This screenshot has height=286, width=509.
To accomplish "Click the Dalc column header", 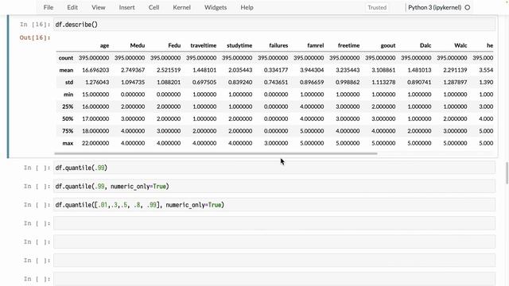I will click(425, 46).
